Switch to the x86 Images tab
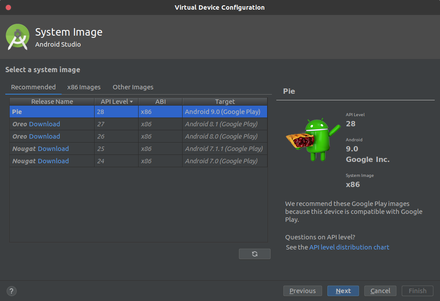440x301 pixels. [84, 87]
